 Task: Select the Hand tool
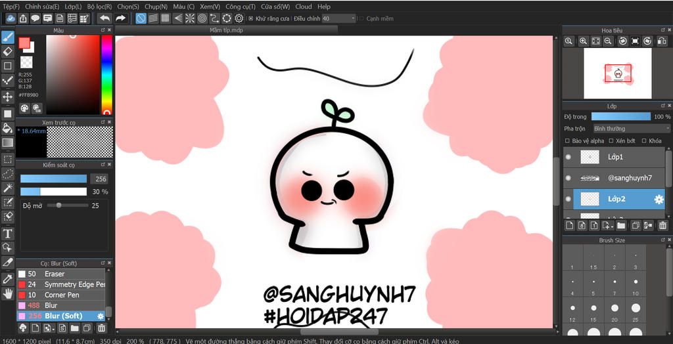click(8, 294)
